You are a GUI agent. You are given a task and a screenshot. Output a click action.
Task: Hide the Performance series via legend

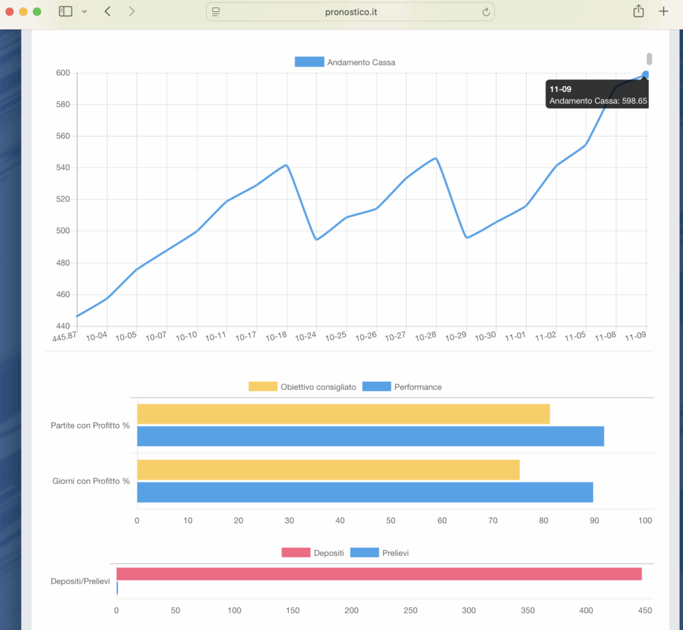[402, 387]
